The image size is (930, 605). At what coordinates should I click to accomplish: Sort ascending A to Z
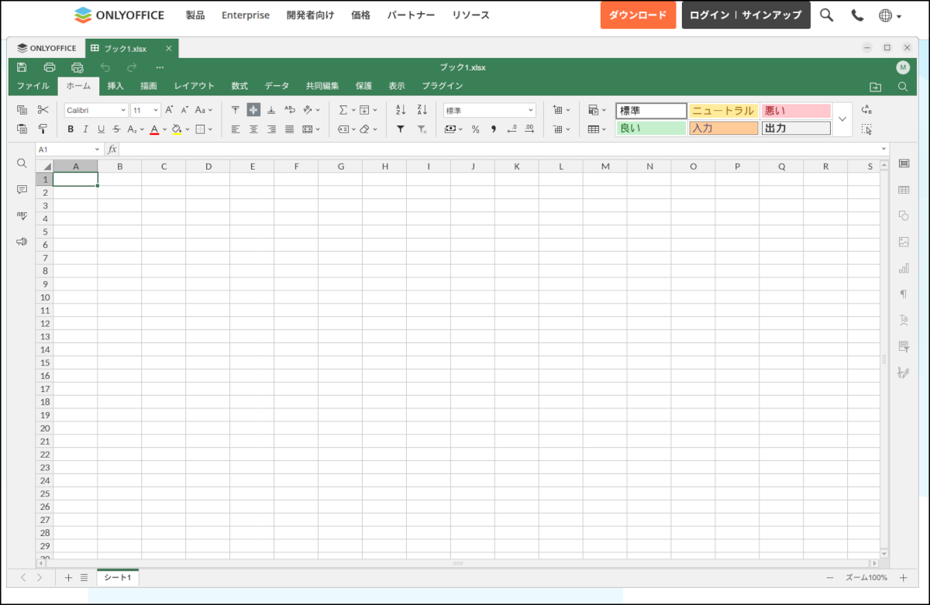[401, 110]
